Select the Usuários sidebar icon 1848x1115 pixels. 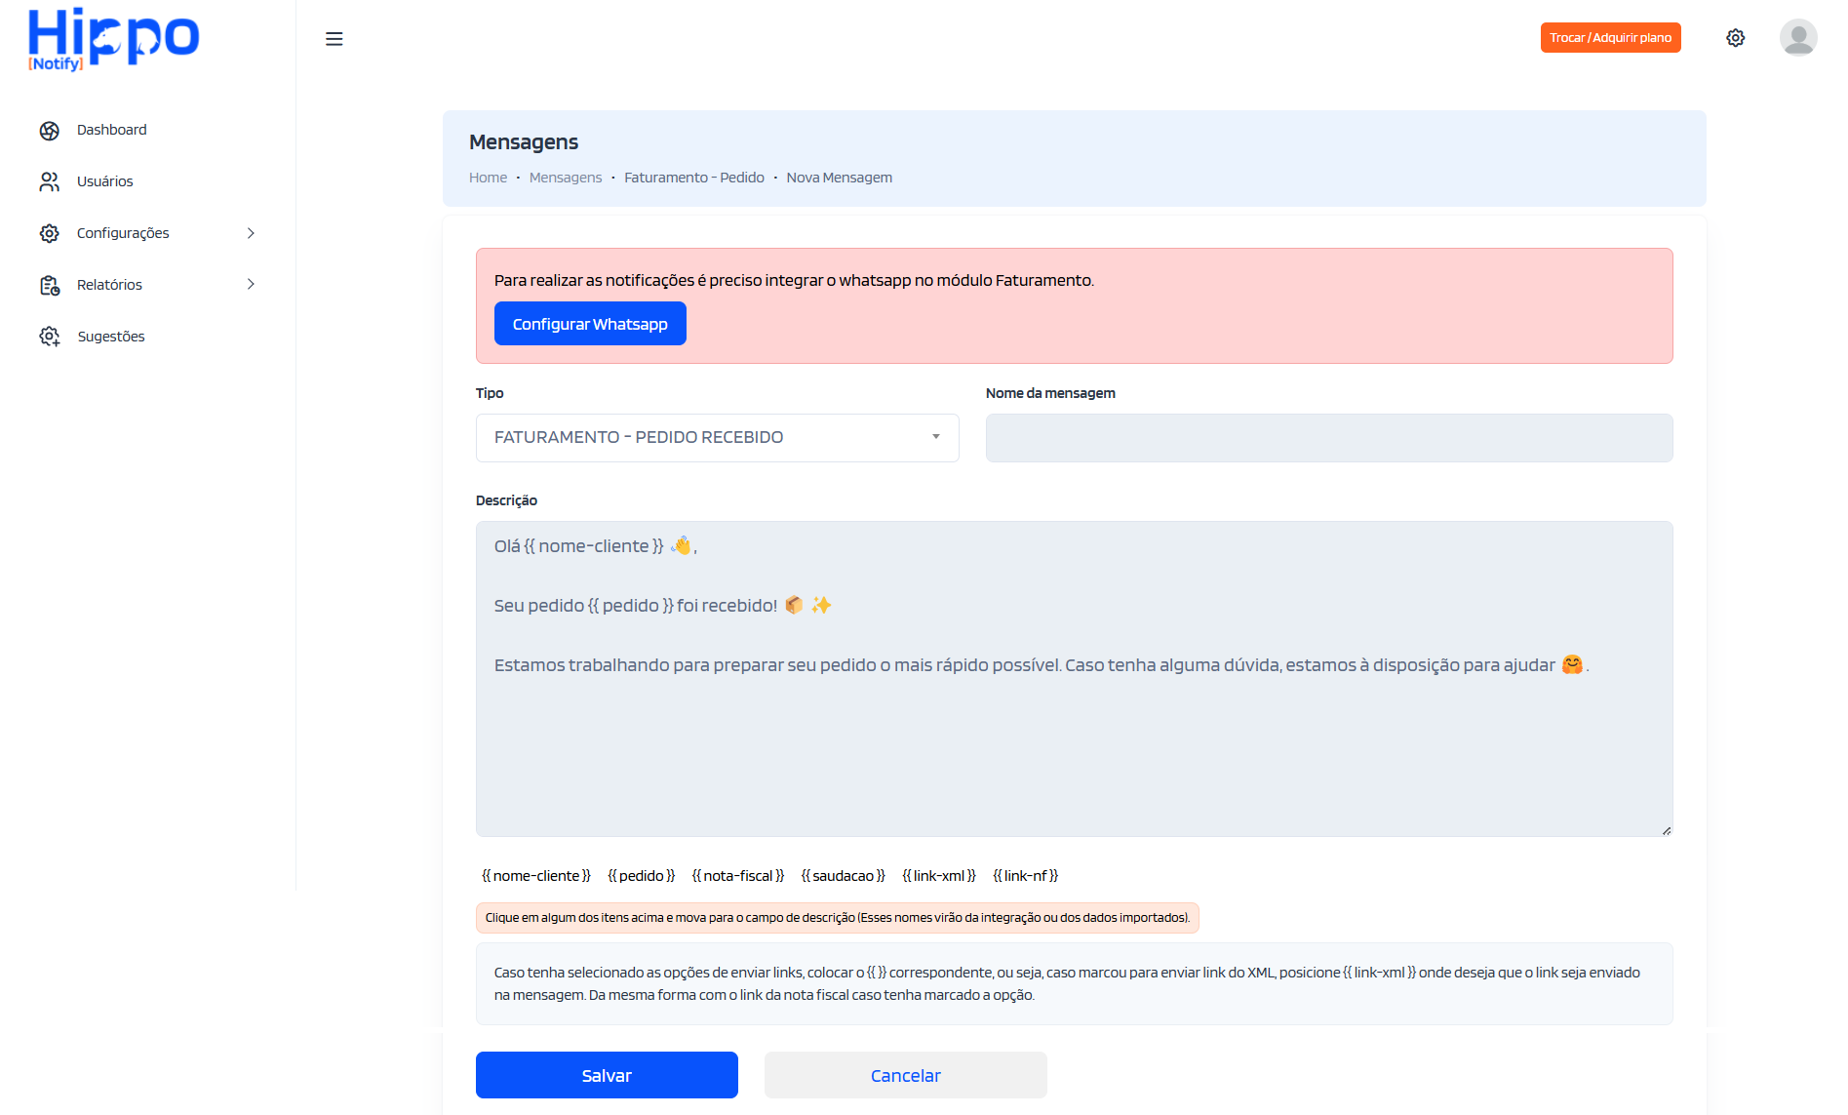tap(50, 181)
